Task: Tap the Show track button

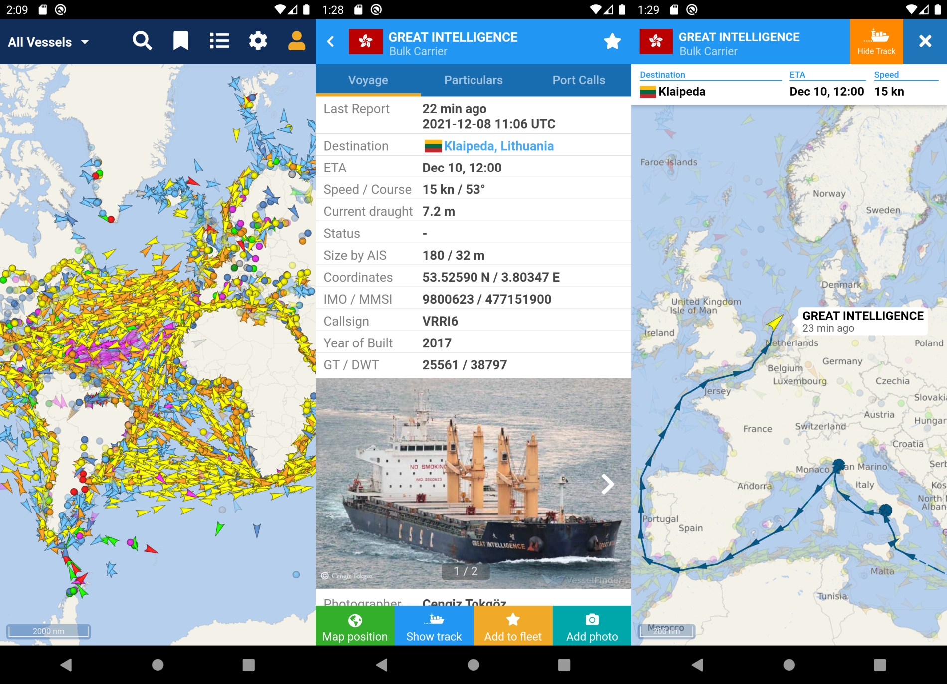Action: click(x=434, y=626)
